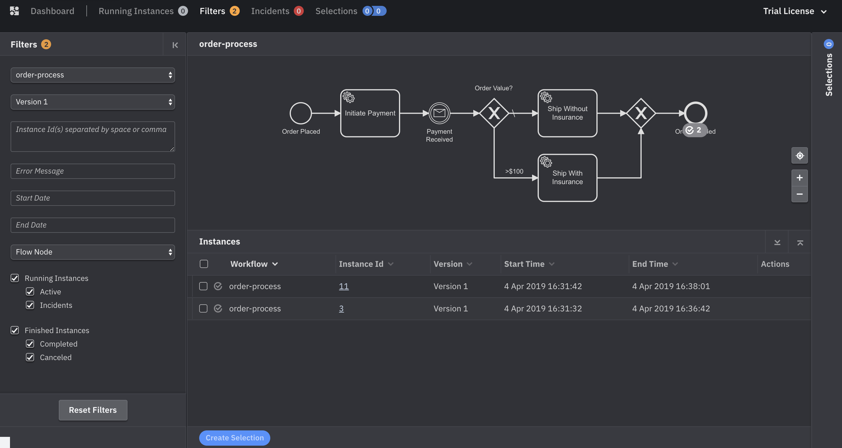
Task: Check the select-all instances checkbox
Action: [x=204, y=264]
